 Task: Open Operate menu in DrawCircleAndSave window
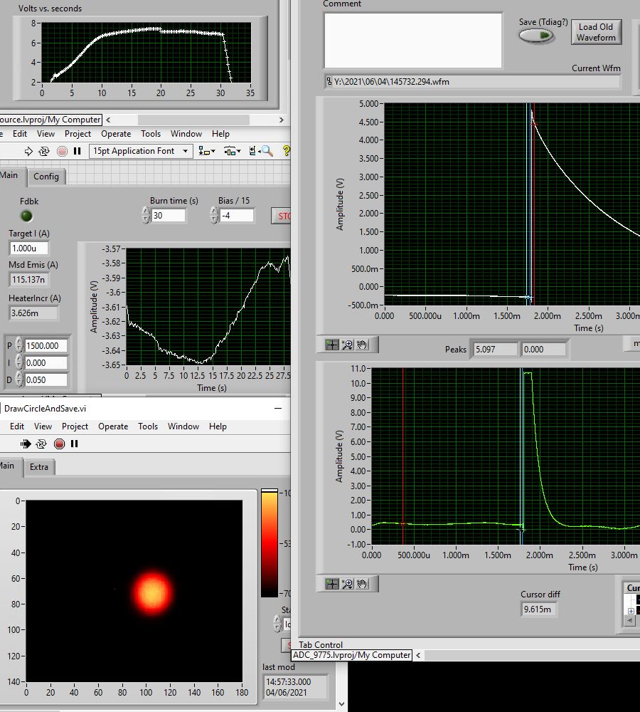click(x=113, y=426)
